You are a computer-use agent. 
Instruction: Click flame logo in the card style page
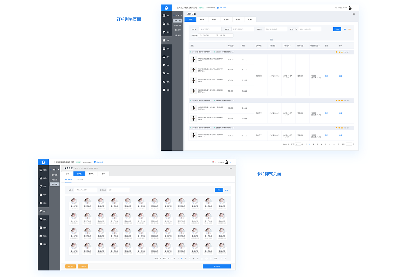43,162
